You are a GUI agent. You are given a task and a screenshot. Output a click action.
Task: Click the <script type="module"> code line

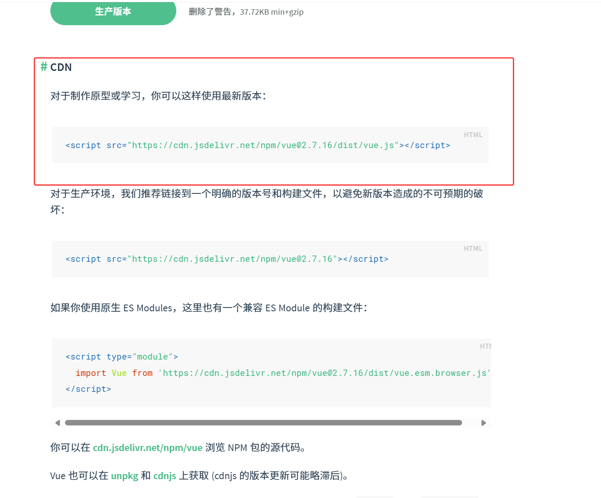click(x=122, y=357)
